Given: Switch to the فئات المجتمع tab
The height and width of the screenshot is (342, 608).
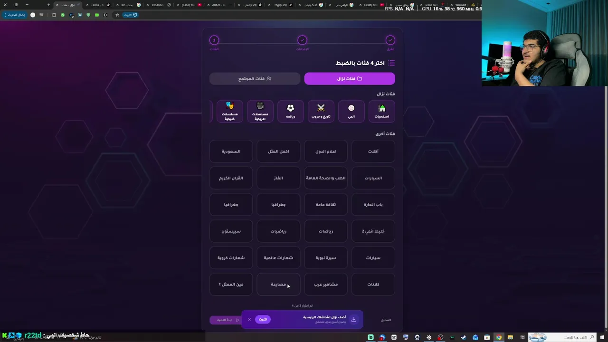Looking at the screenshot, I should point(255,78).
